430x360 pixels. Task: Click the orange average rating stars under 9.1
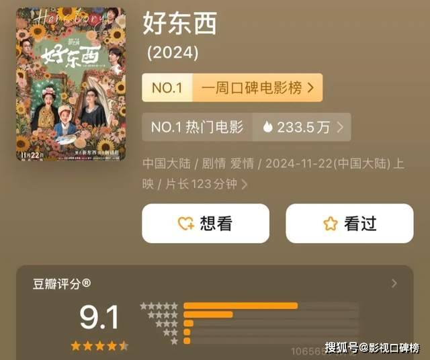point(99,346)
